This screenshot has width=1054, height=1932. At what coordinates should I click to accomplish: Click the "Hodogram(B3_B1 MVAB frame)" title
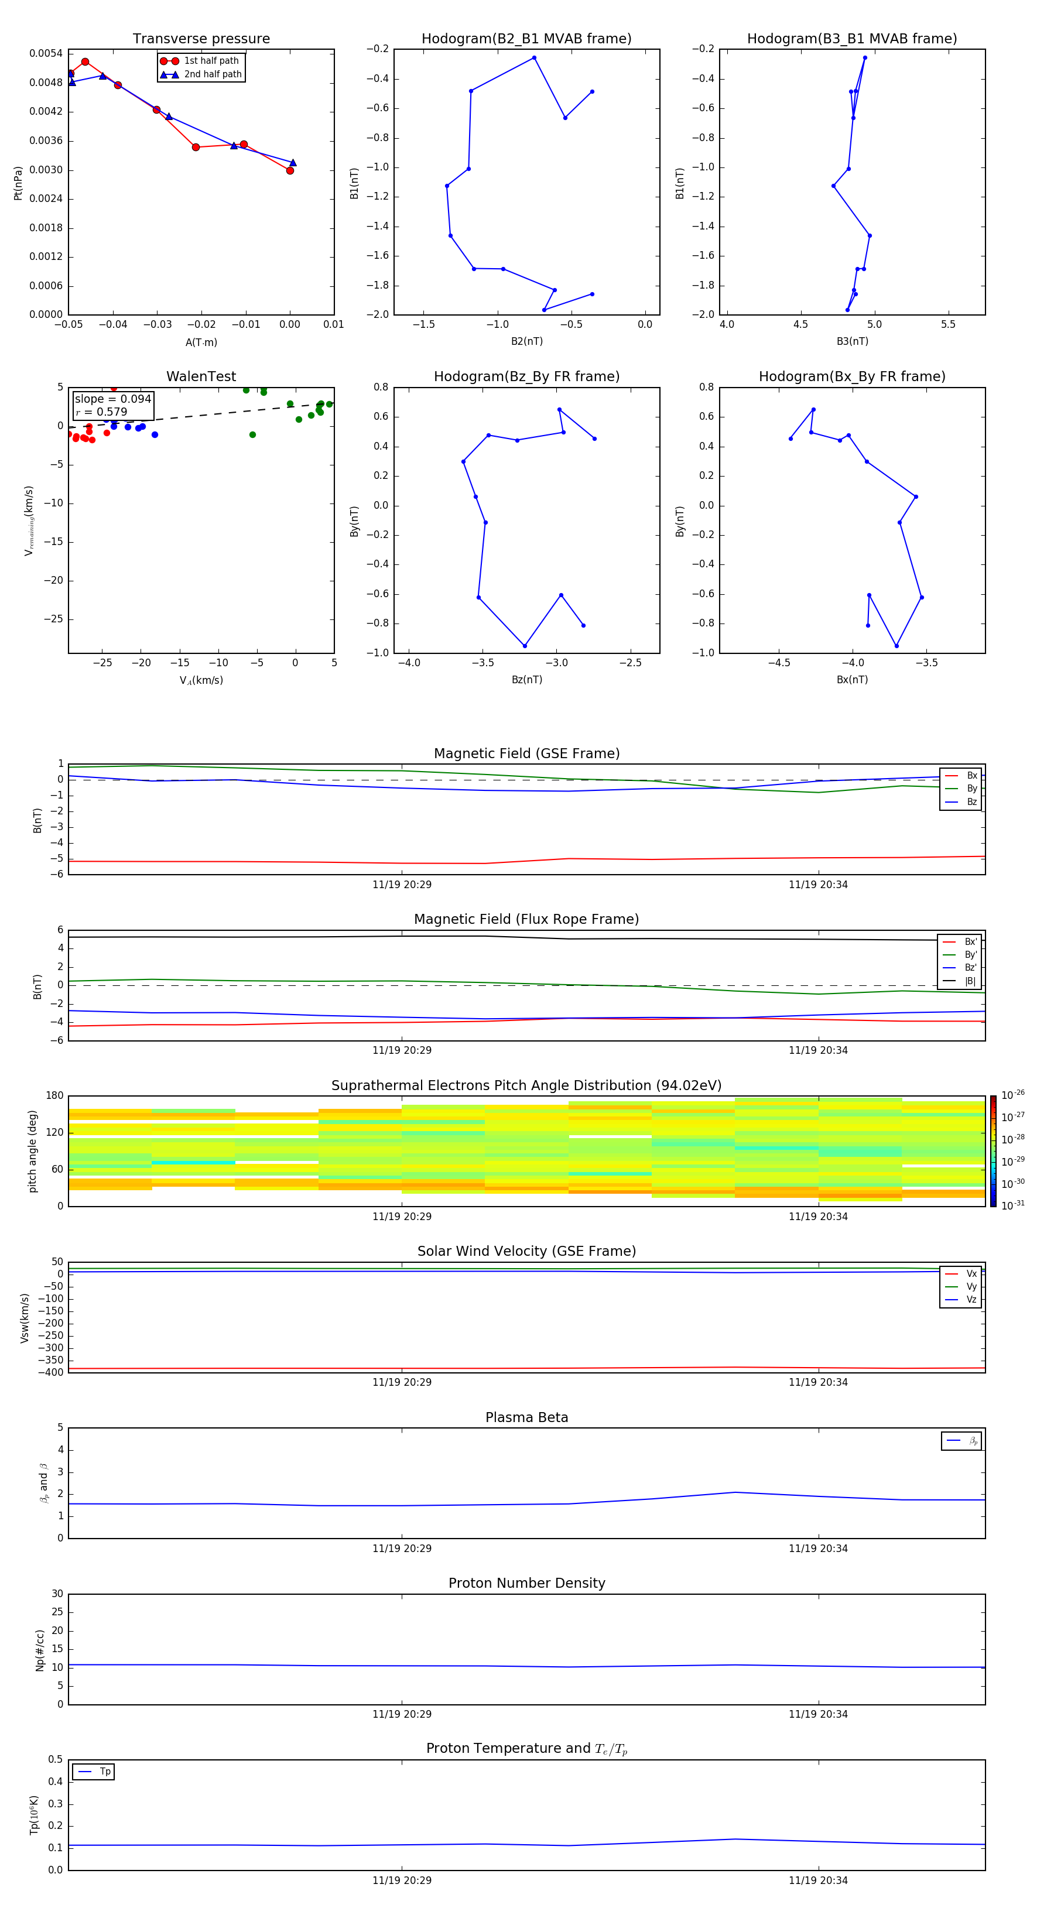pyautogui.click(x=852, y=39)
